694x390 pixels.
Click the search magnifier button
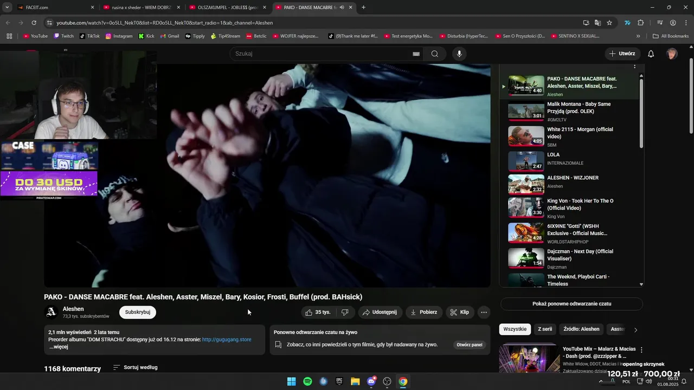pyautogui.click(x=434, y=54)
